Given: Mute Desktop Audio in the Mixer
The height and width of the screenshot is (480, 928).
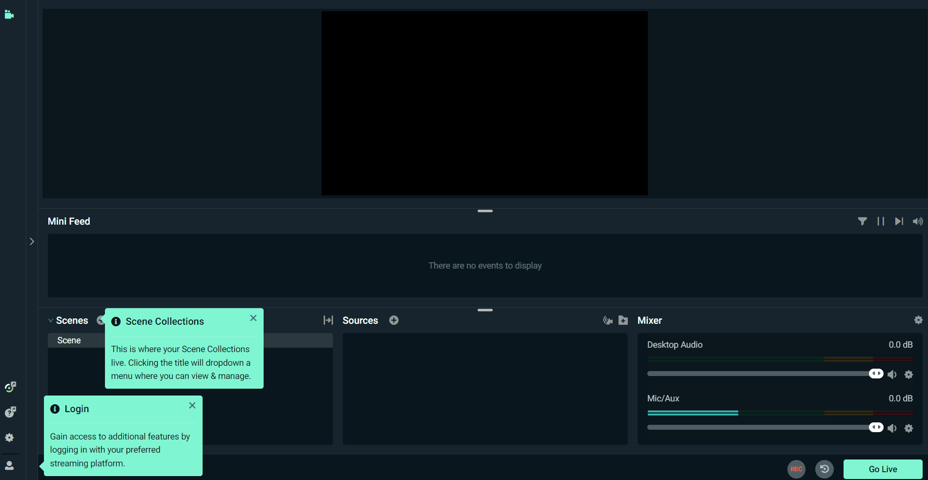Looking at the screenshot, I should [892, 375].
